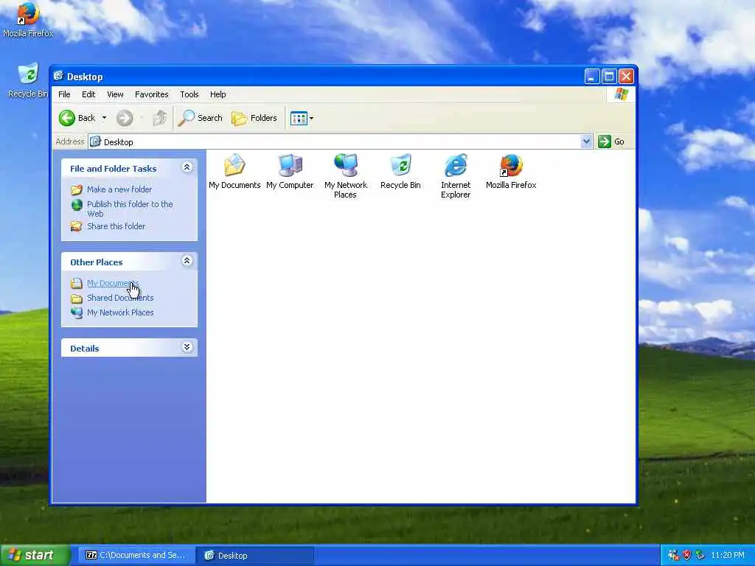755x566 pixels.
Task: Click inside the Address field showing Desktop
Action: point(335,141)
